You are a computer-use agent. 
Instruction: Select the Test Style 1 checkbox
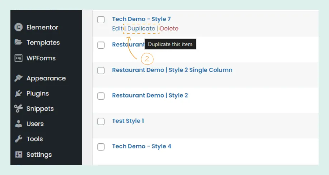click(x=101, y=121)
